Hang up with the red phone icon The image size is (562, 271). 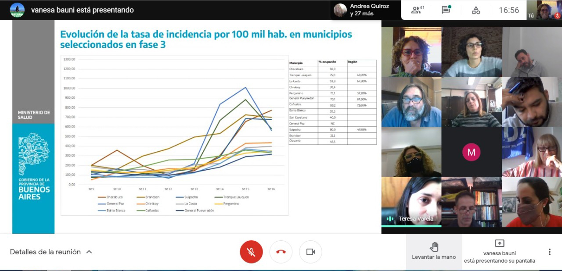281,252
